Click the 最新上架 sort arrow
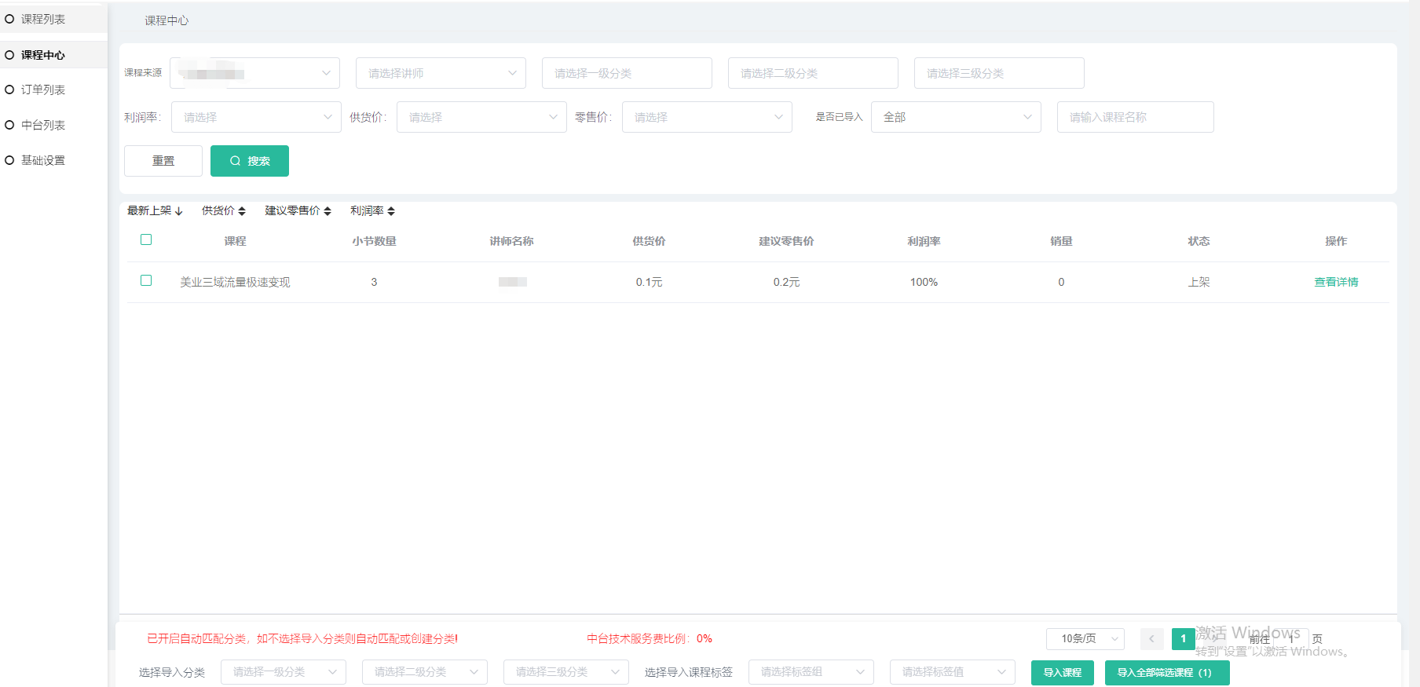 pos(178,211)
